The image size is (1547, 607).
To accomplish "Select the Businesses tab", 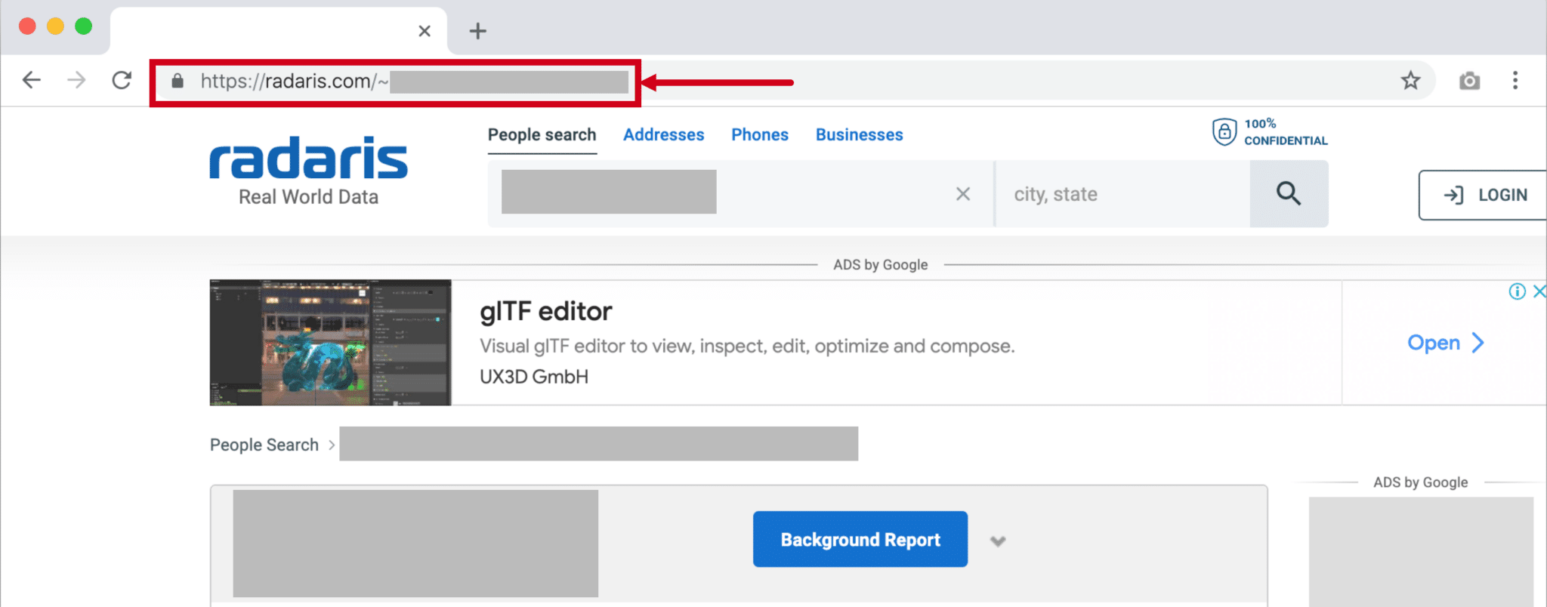I will pyautogui.click(x=859, y=135).
